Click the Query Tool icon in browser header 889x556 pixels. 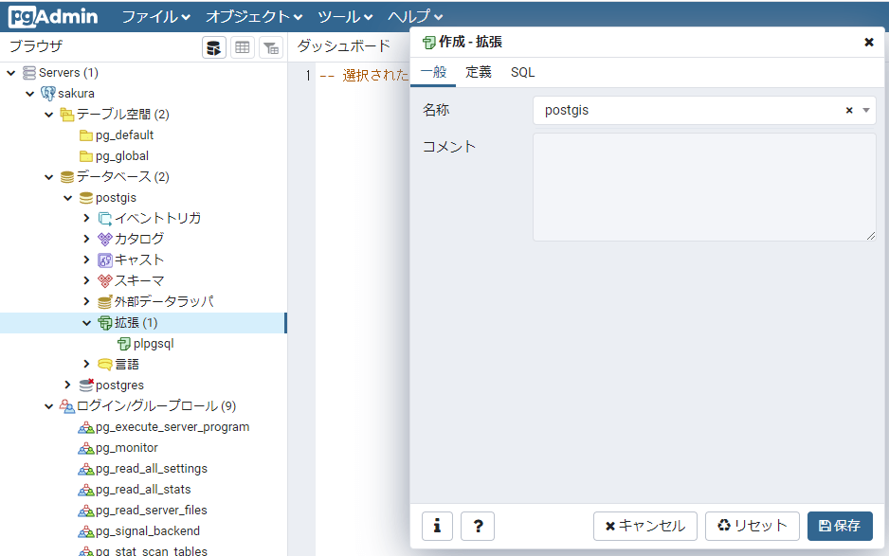[x=214, y=47]
